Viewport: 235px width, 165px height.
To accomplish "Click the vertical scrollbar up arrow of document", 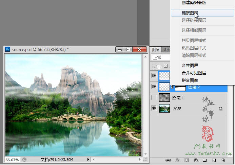I will (x=145, y=57).
